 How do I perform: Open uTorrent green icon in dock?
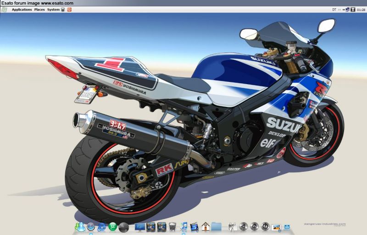point(112,227)
